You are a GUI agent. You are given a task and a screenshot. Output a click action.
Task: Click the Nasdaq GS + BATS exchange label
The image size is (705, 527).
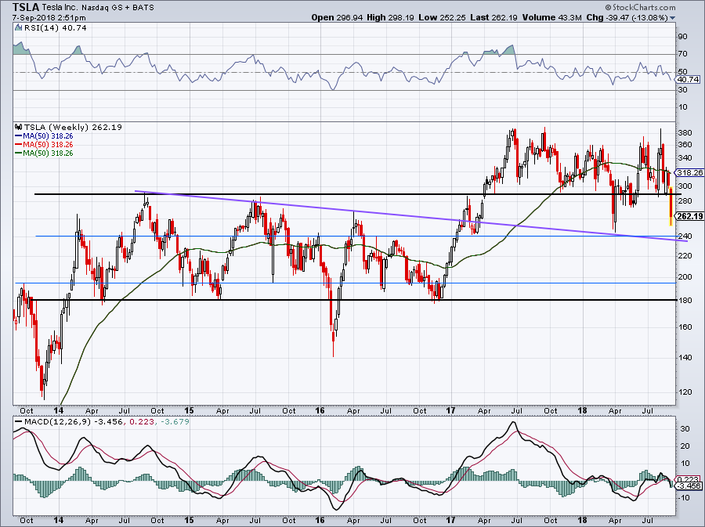pyautogui.click(x=117, y=8)
